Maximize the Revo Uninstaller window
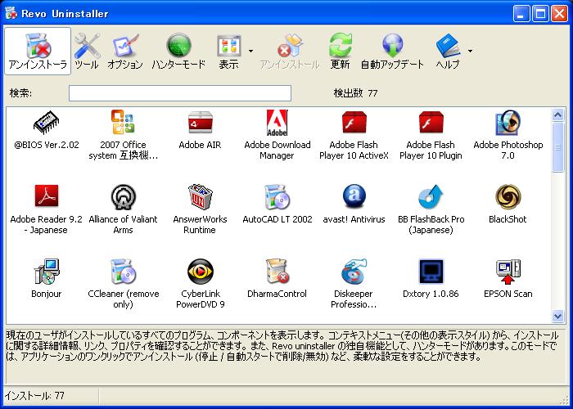 click(x=540, y=14)
